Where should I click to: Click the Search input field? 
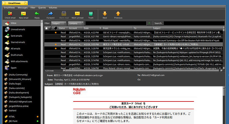click(x=194, y=23)
